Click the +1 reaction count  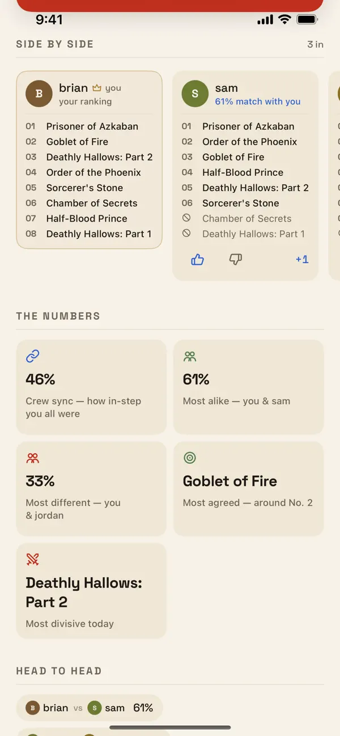pyautogui.click(x=302, y=259)
